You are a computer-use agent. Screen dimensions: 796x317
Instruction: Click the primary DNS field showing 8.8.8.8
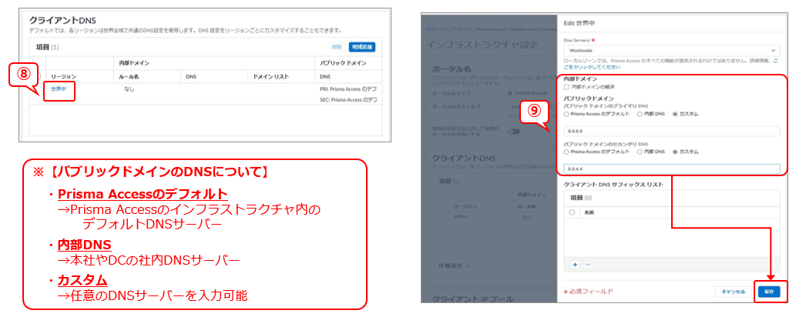click(x=672, y=132)
